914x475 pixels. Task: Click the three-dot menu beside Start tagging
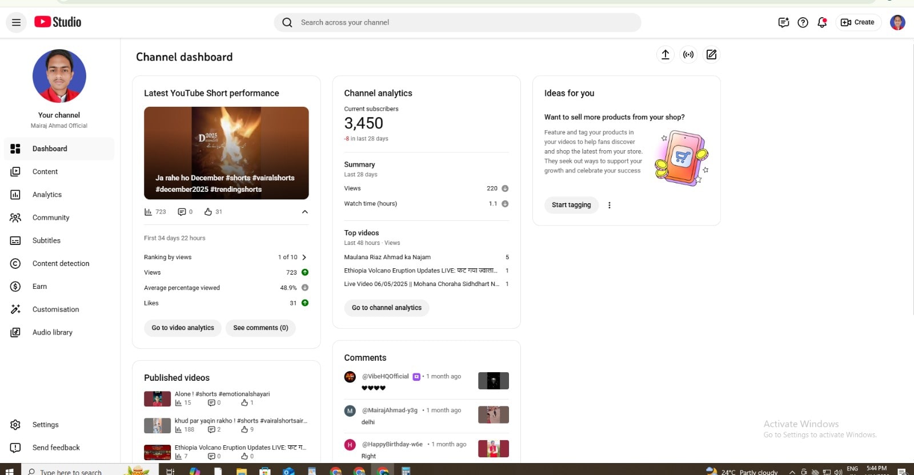point(610,205)
